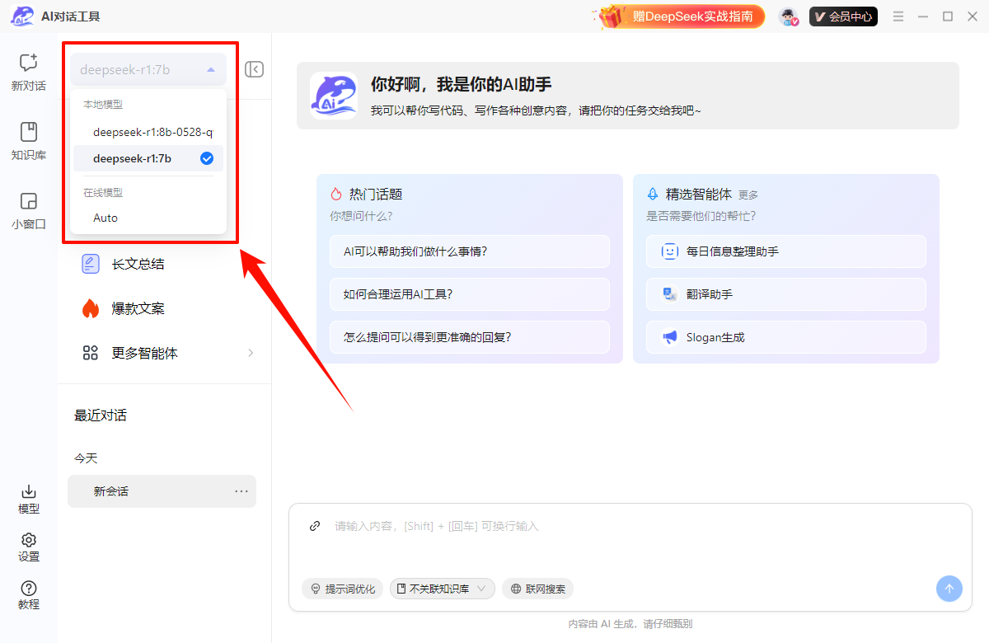This screenshot has width=989, height=643.
Task: Click the 长文总结 document icon
Action: [91, 264]
